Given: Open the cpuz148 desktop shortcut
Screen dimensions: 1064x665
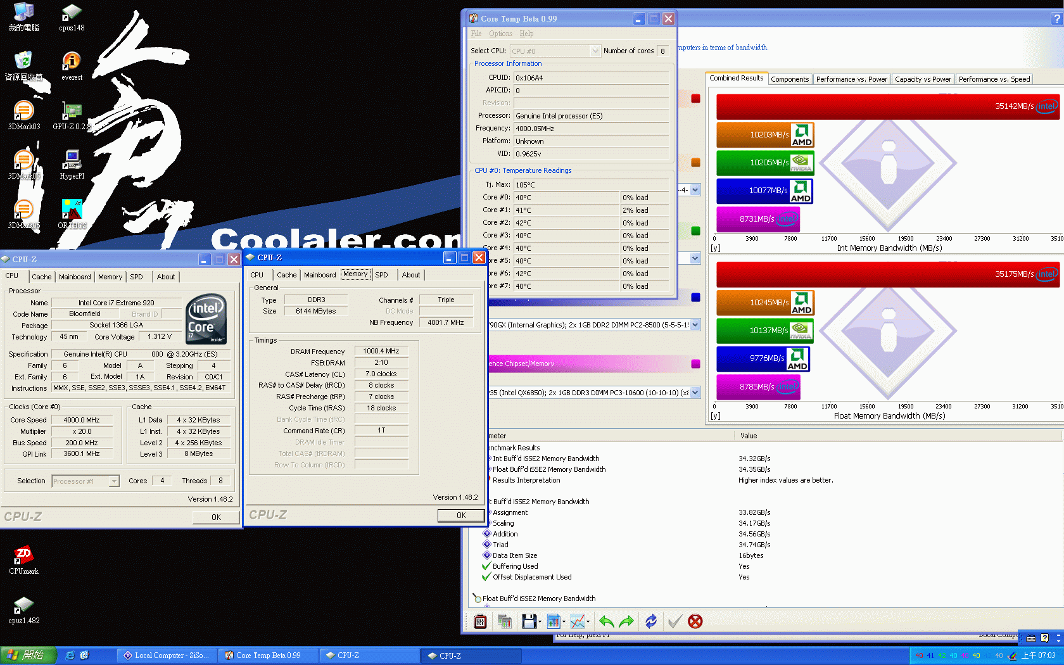Looking at the screenshot, I should [x=72, y=17].
